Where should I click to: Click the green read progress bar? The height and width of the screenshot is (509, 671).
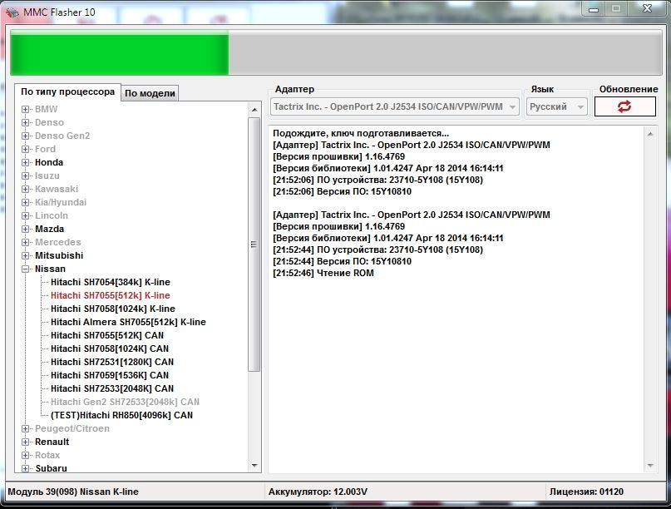pyautogui.click(x=120, y=53)
